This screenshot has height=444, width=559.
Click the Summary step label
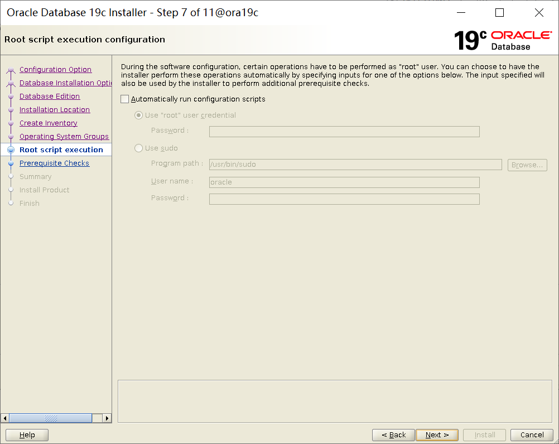pos(35,176)
